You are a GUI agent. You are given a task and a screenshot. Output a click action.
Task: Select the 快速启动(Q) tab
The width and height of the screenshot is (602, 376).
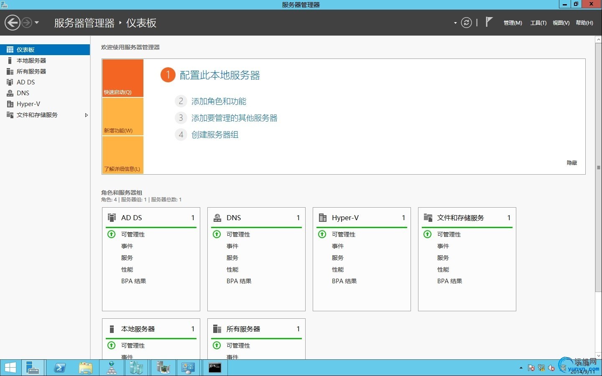pyautogui.click(x=123, y=78)
